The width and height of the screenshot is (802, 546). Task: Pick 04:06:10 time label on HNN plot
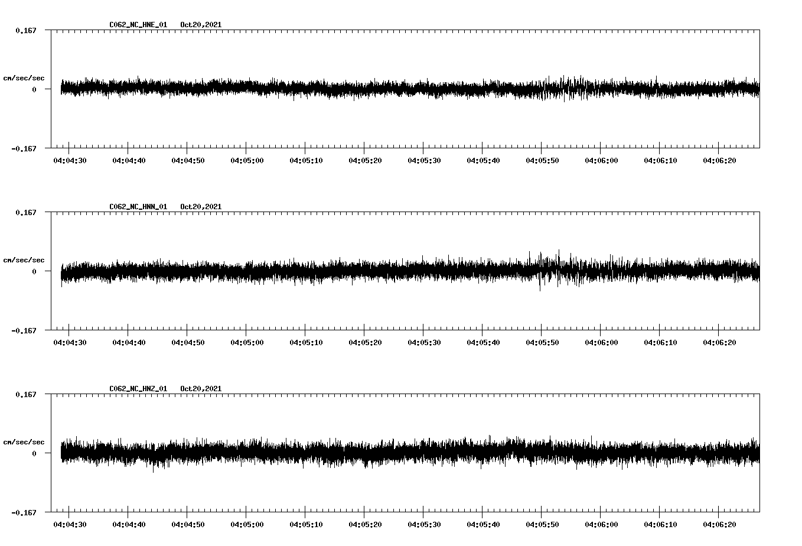pyautogui.click(x=660, y=342)
